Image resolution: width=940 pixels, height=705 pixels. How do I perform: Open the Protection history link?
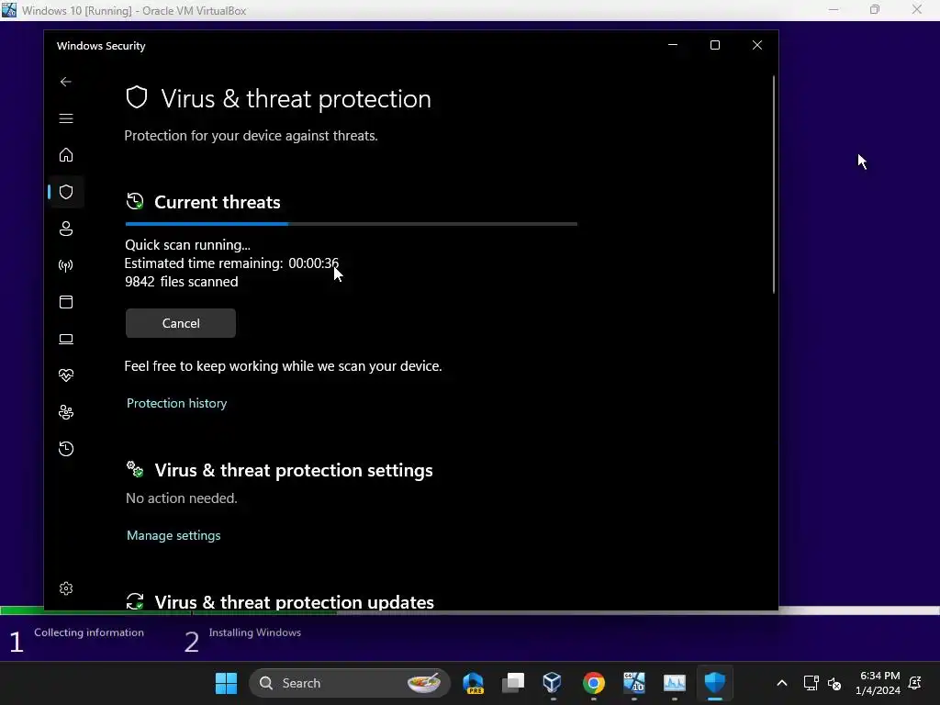[x=177, y=404]
